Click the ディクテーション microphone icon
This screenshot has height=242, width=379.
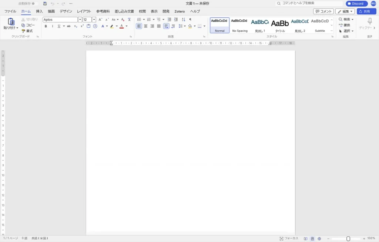(x=370, y=21)
